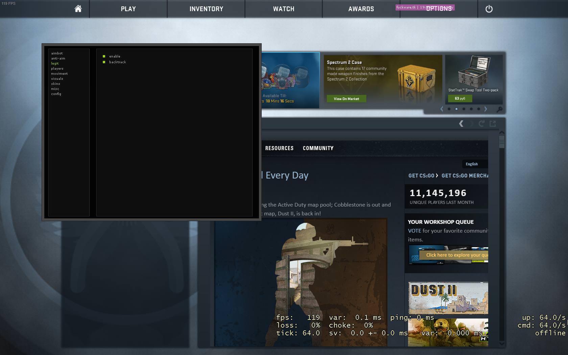Click the highlighted carousel page dot
The image size is (568, 355).
pyautogui.click(x=456, y=109)
